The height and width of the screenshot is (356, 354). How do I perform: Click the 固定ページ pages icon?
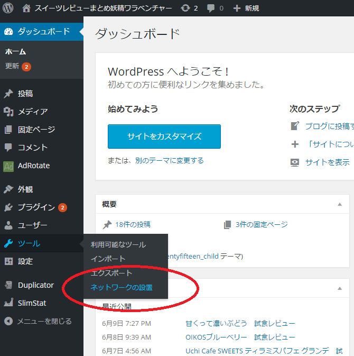(8, 130)
